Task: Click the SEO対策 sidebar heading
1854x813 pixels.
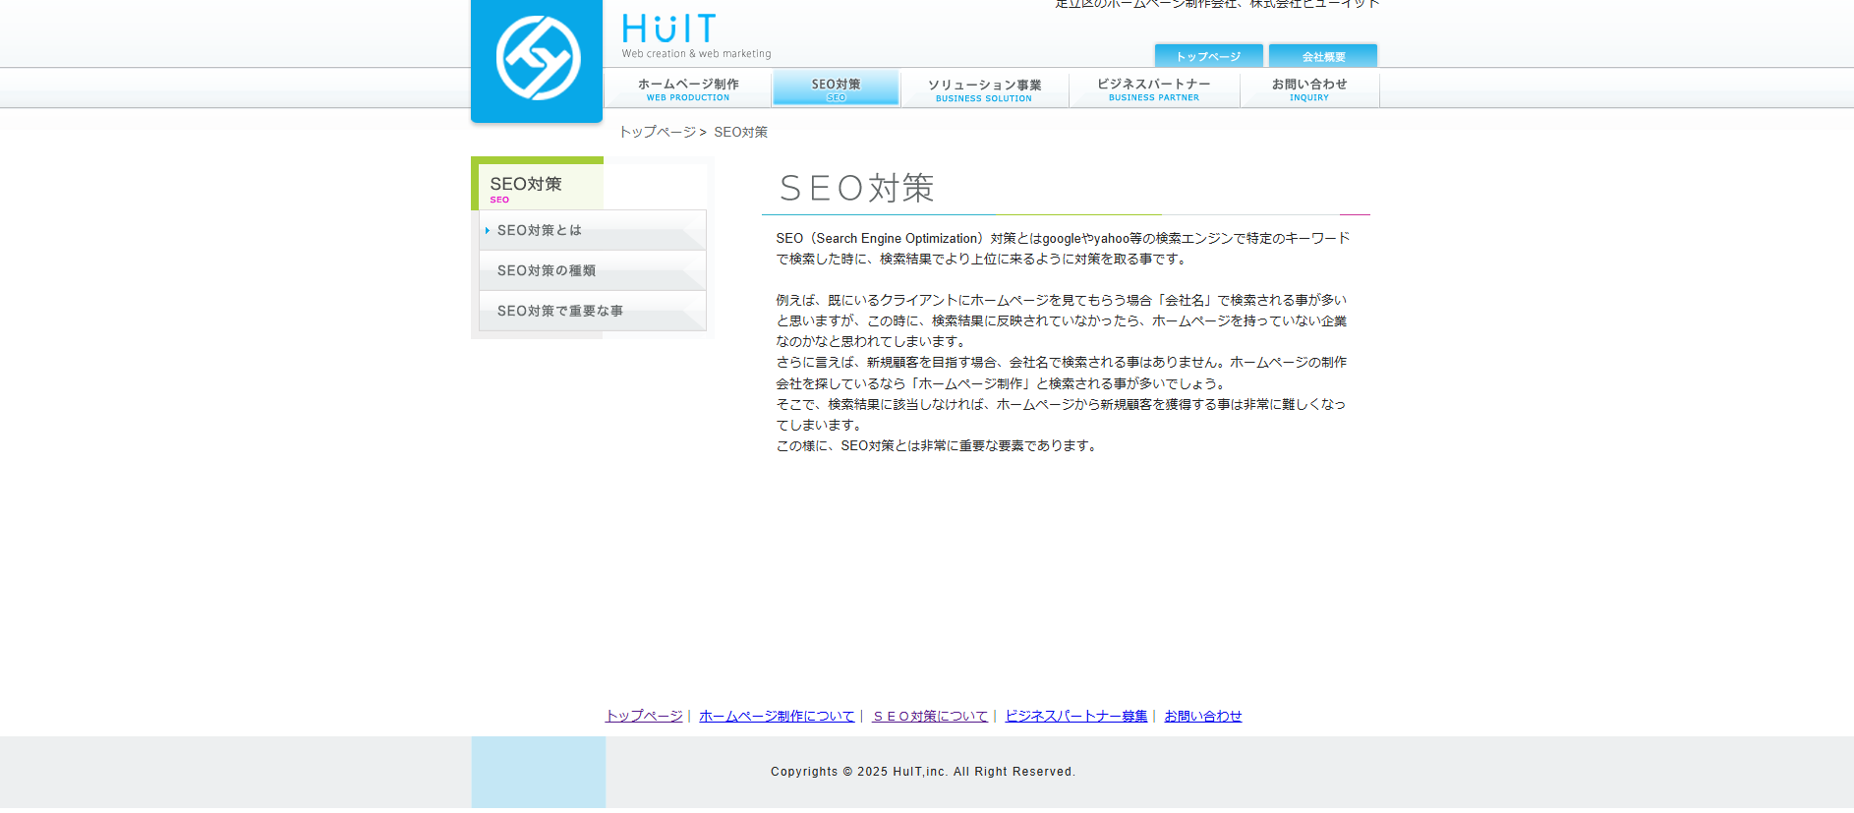Action: (526, 185)
